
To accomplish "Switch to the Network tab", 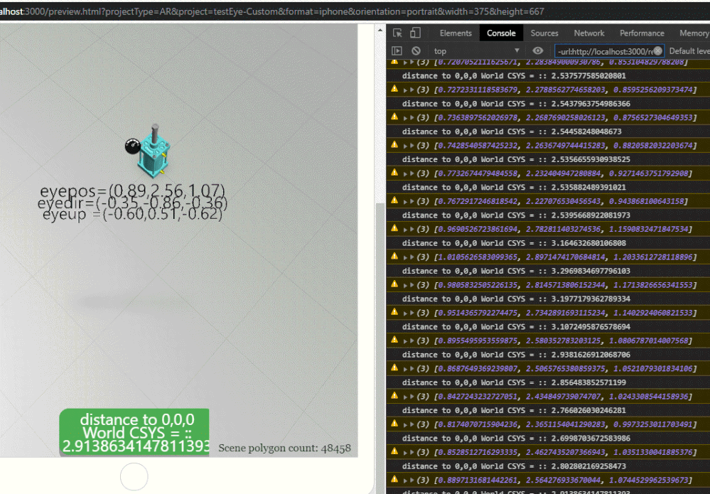I will [x=588, y=33].
